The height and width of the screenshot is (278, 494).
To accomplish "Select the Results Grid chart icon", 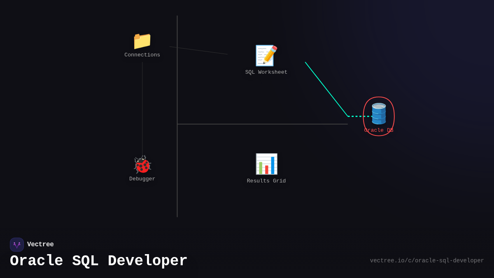I will (266, 164).
